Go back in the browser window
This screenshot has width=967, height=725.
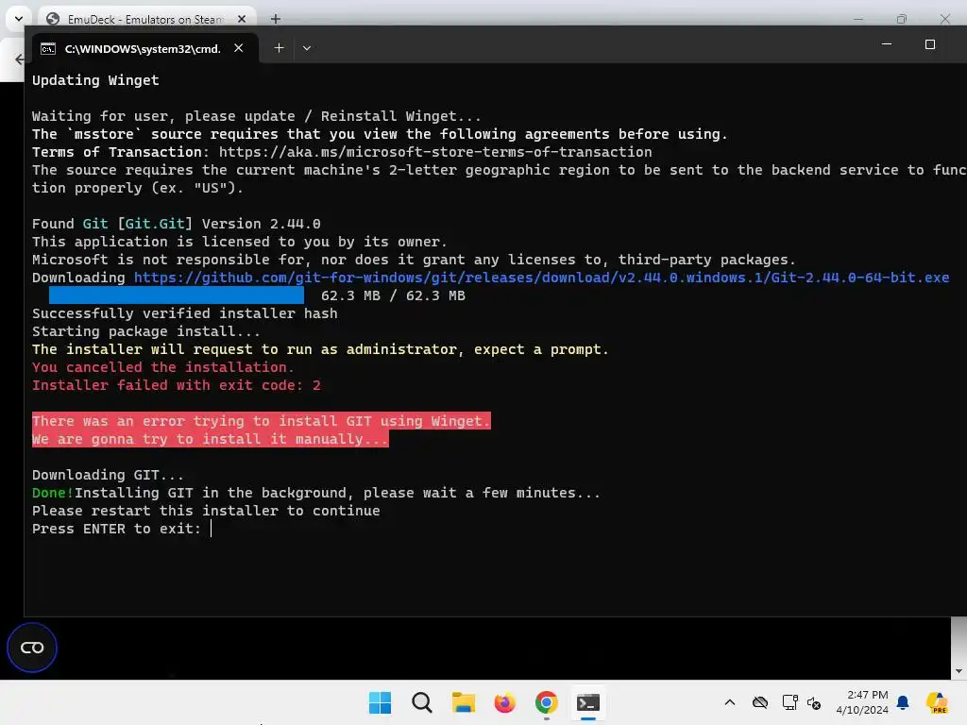click(19, 59)
